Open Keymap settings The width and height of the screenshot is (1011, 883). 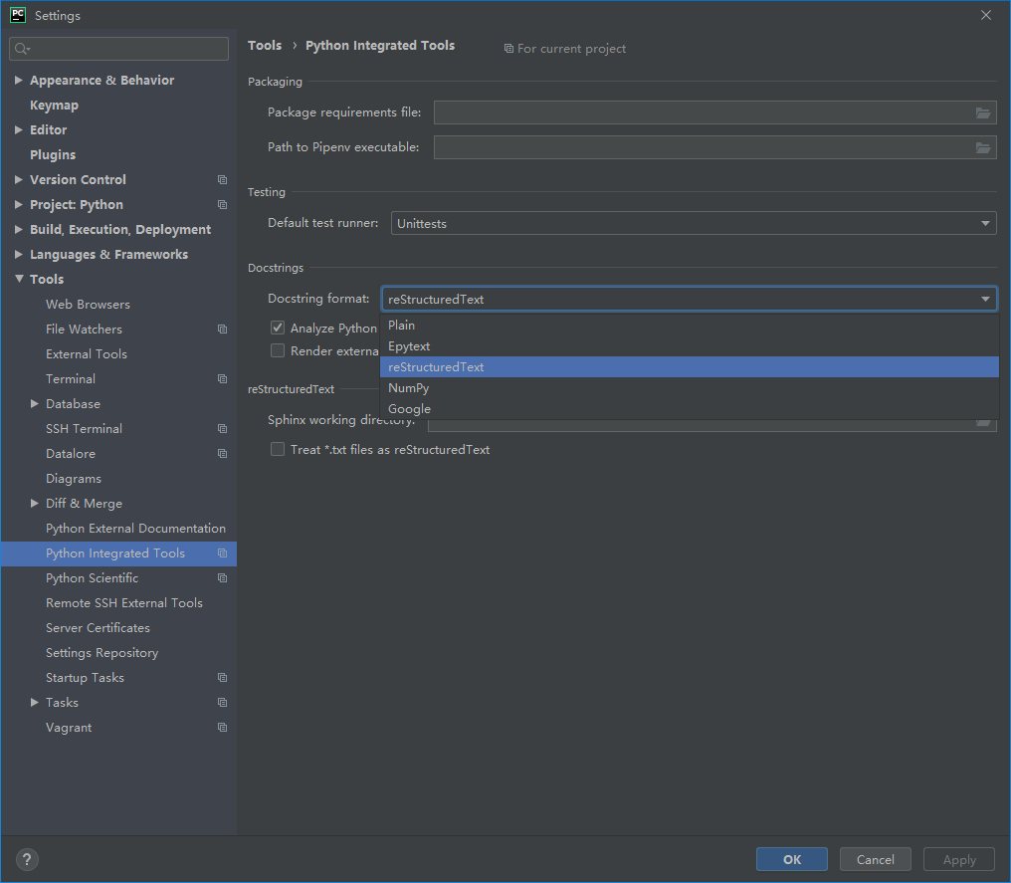point(54,106)
